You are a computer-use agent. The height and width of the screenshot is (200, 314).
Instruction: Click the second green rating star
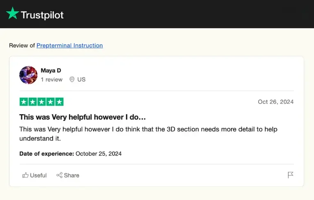(32, 102)
